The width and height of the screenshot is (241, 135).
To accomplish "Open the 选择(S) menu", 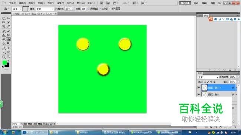I will tap(51, 3).
